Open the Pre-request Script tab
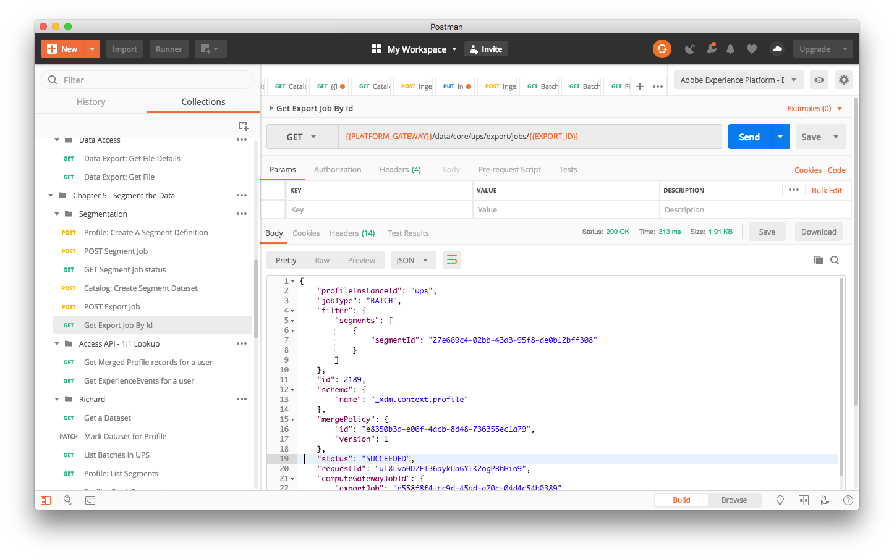Screen dimensions: 894x559 tap(509, 169)
